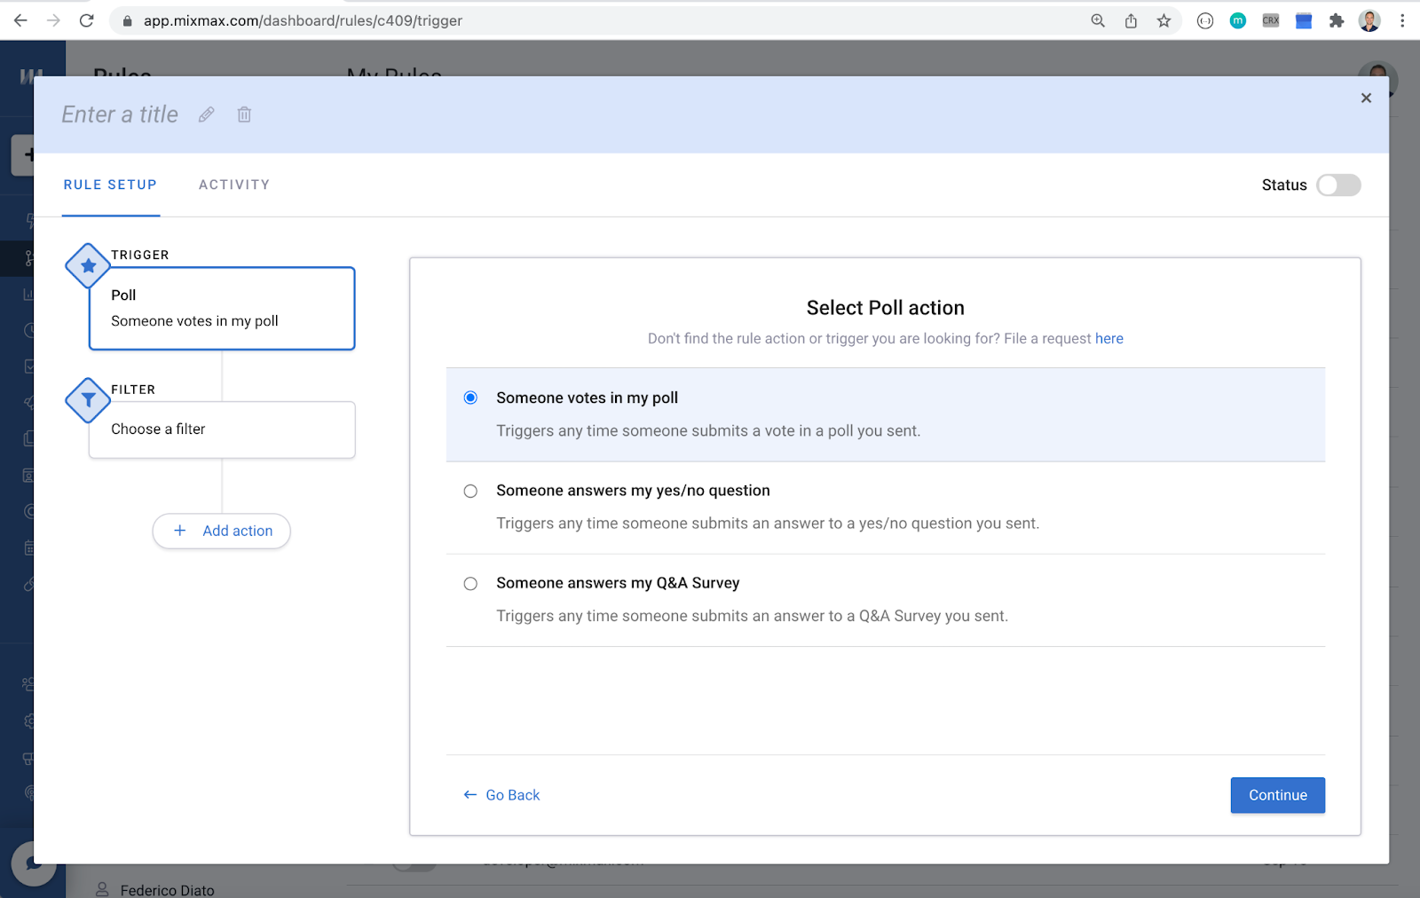The image size is (1420, 898).
Task: Click the 'Status' label text
Action: [x=1284, y=185]
